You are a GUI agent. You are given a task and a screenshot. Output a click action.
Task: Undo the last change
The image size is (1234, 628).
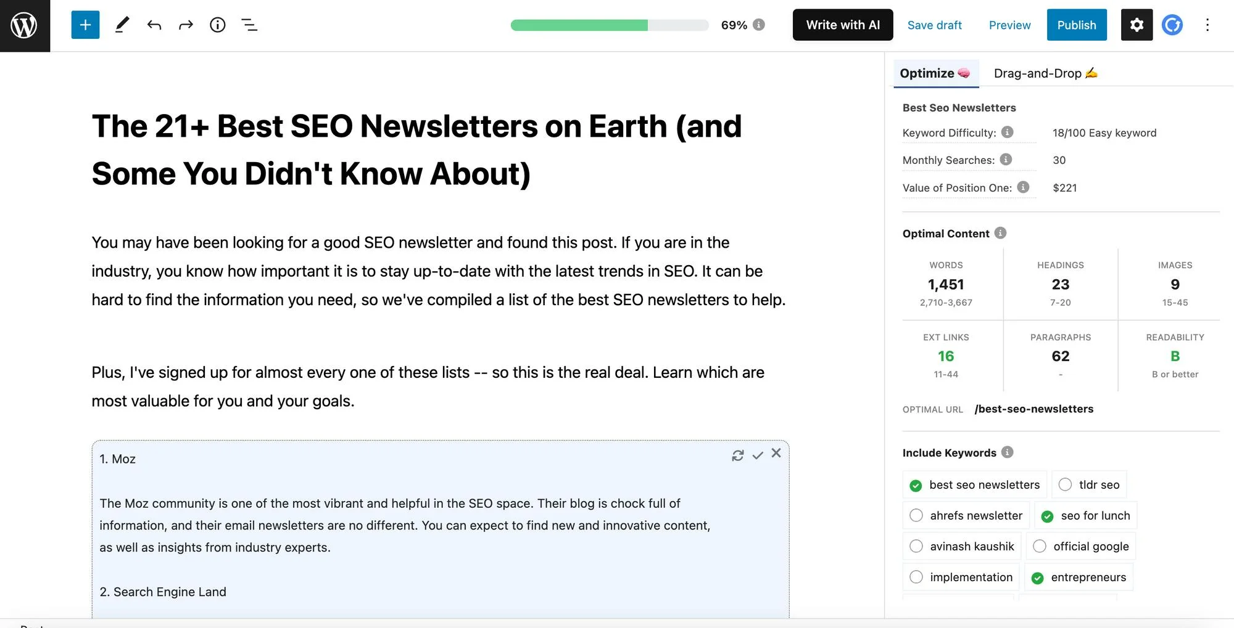(x=154, y=25)
